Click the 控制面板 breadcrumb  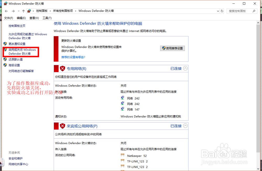[x=42, y=11]
